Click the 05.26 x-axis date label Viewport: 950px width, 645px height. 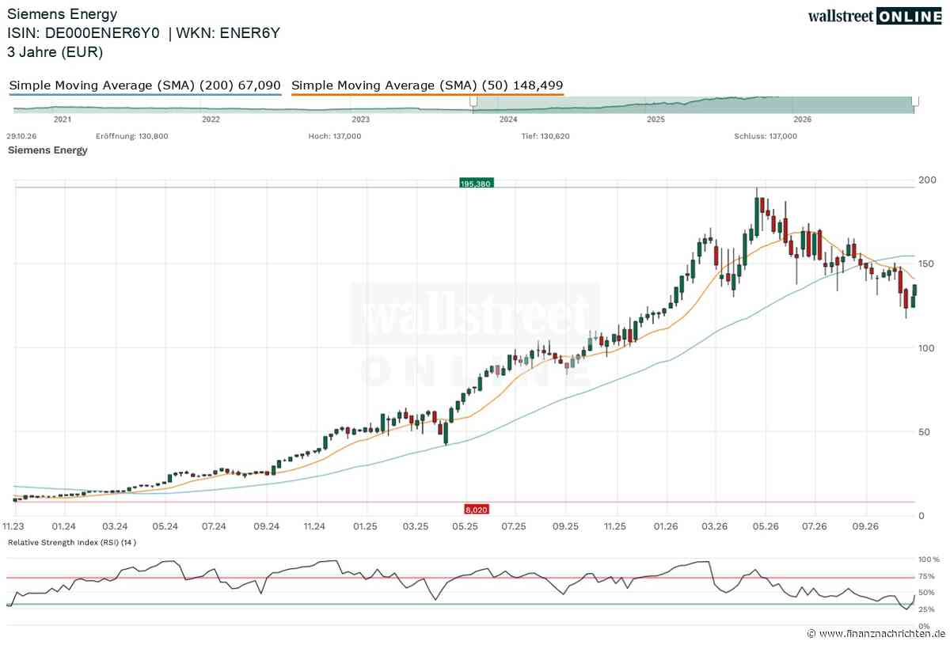pyautogui.click(x=765, y=525)
